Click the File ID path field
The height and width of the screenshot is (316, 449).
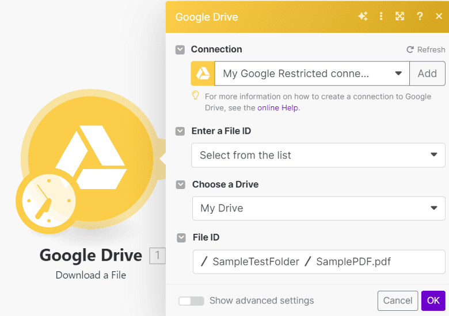coord(318,261)
